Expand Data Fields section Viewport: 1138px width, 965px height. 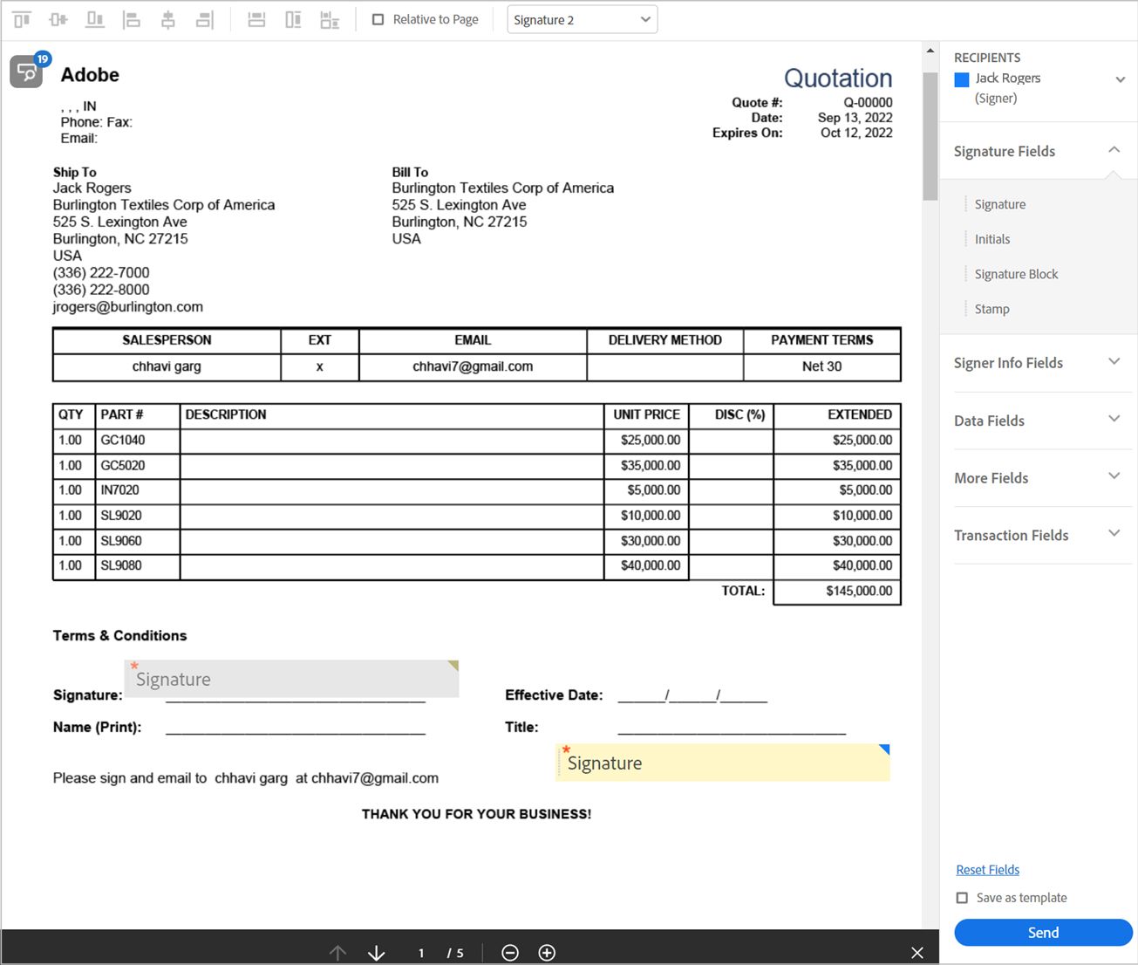[x=1114, y=420]
